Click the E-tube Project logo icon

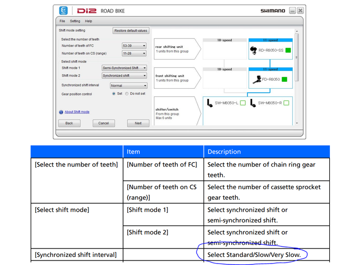63,11
